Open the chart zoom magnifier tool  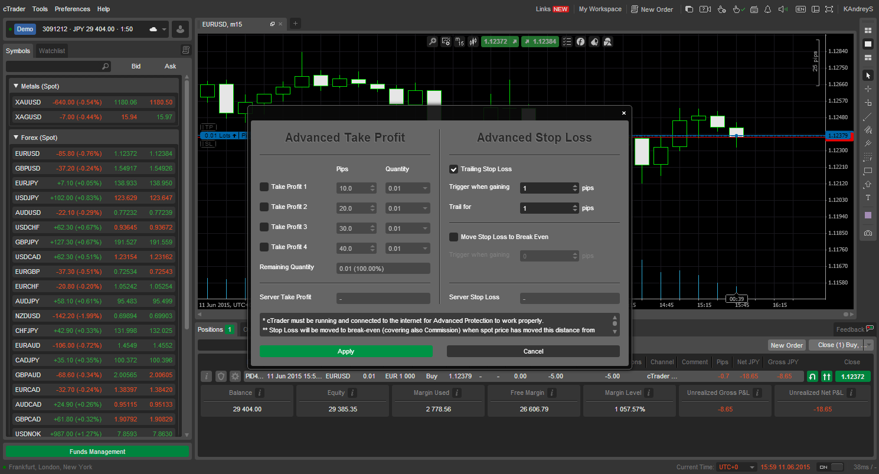point(433,41)
